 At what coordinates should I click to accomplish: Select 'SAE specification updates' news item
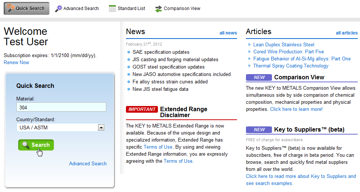[x=161, y=52]
